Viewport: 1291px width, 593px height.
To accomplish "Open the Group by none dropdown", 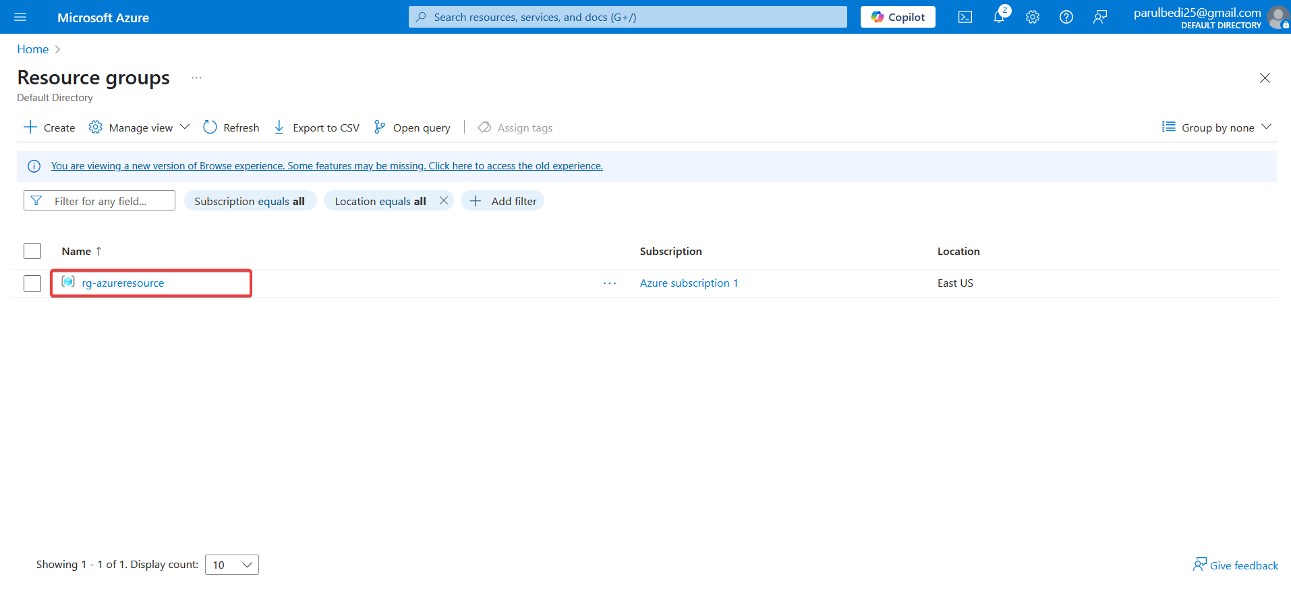I will pyautogui.click(x=1217, y=128).
